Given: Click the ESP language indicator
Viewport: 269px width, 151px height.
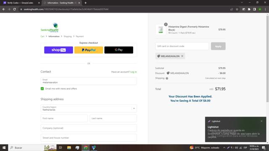Looking at the screenshot, I should click(x=245, y=148).
